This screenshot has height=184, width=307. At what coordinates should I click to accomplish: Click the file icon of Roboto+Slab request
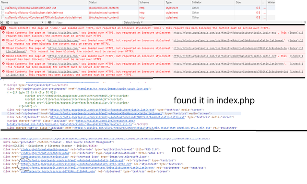(3, 12)
